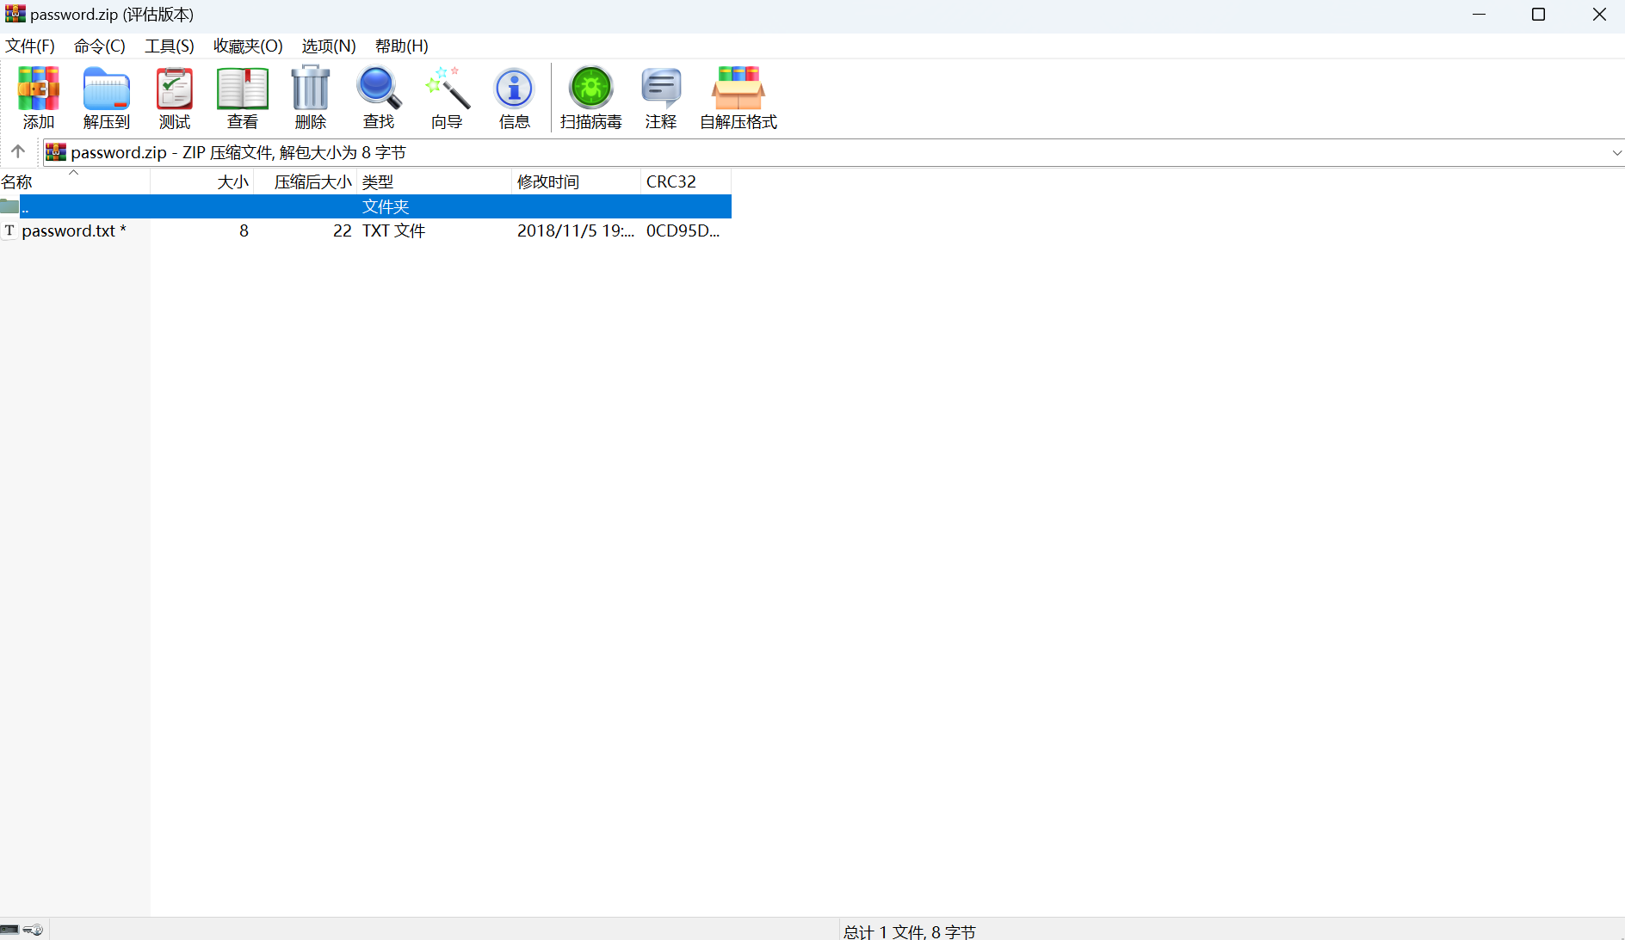The image size is (1625, 940).
Task: Sort by the 修改时间 column header
Action: [577, 181]
